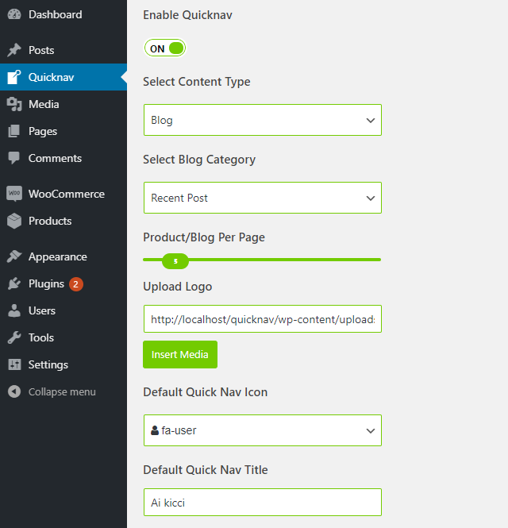This screenshot has width=508, height=528.
Task: Click the Product/Blog Per Page slider handle
Action: point(175,261)
